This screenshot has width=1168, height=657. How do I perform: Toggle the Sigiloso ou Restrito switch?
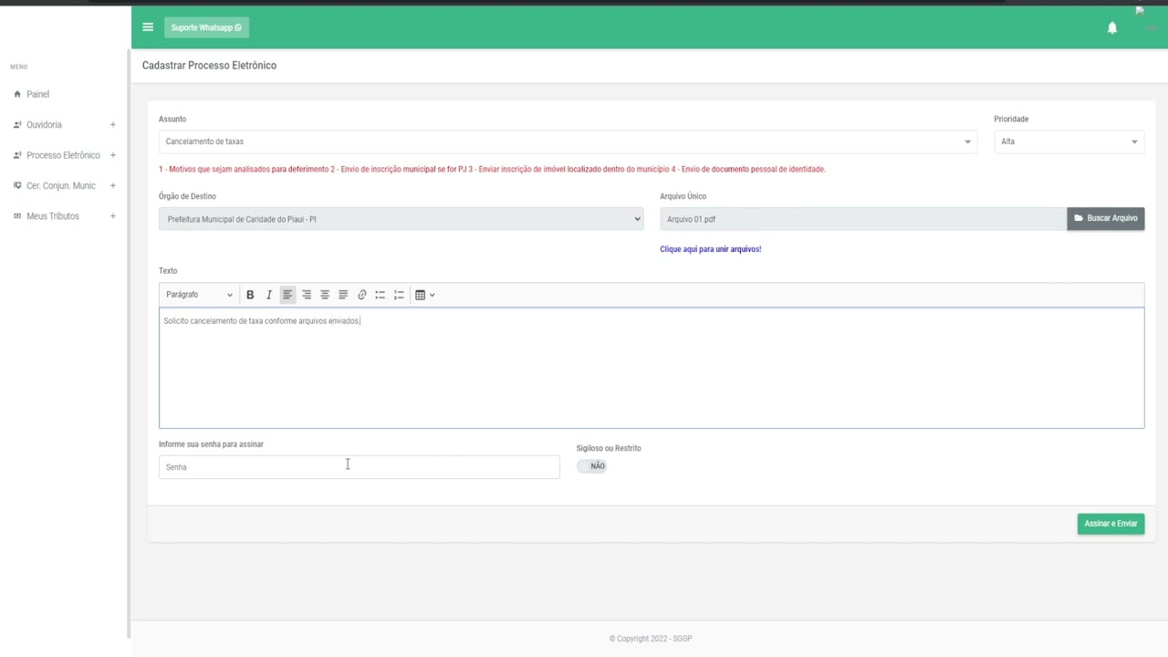pyautogui.click(x=591, y=466)
